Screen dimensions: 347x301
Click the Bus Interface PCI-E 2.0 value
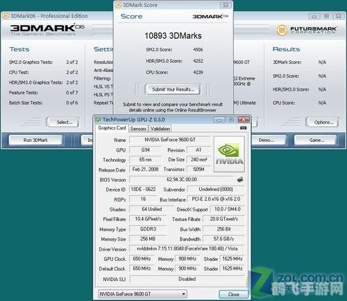[216, 199]
